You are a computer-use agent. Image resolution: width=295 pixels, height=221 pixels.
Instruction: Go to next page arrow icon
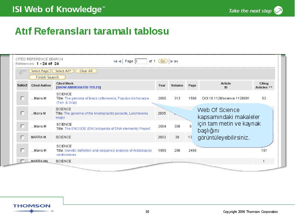click(x=172, y=61)
